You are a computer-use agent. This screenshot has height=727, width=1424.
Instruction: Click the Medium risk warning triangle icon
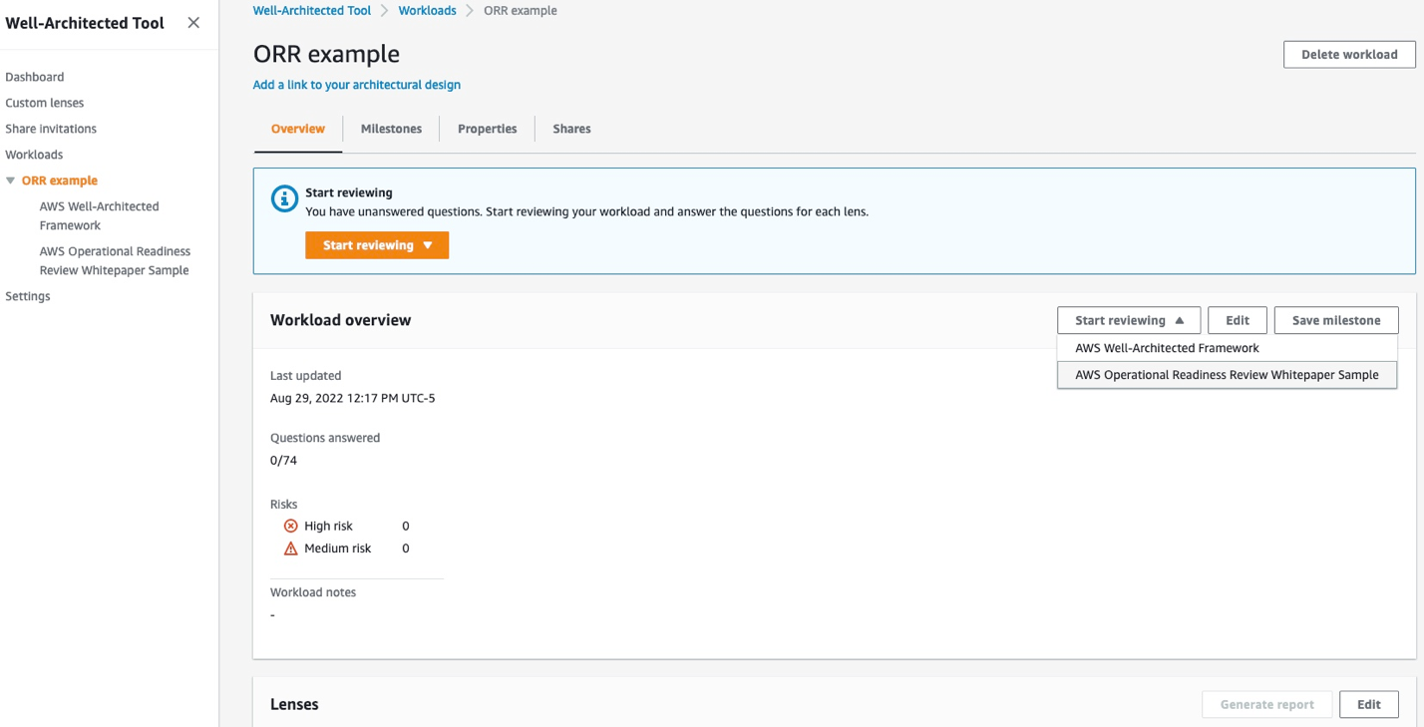[x=290, y=548]
